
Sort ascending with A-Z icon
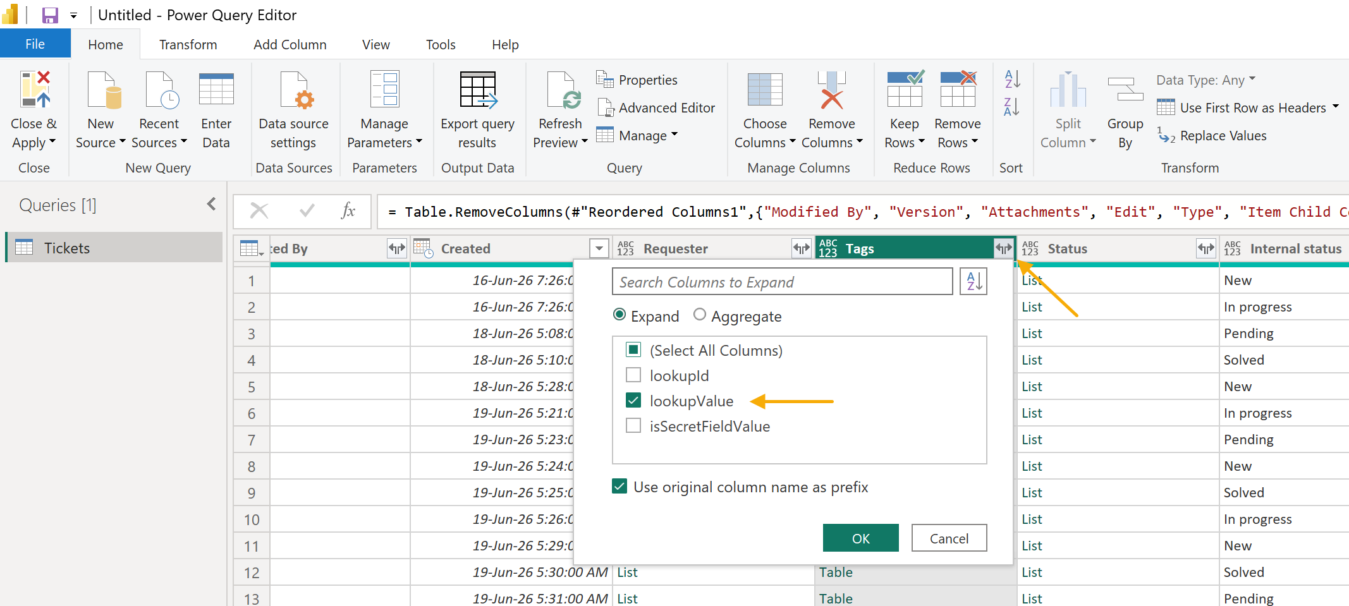click(x=1012, y=79)
